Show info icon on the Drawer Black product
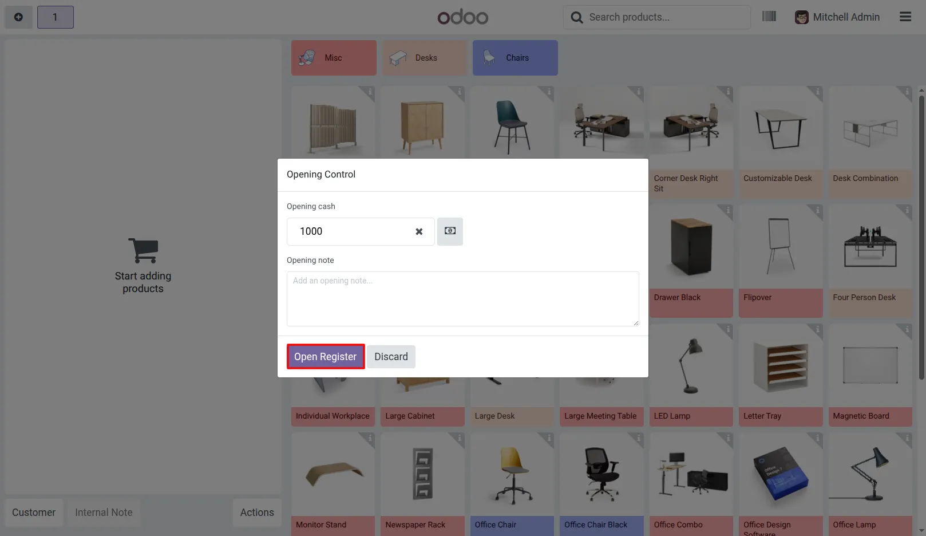The width and height of the screenshot is (926, 536). point(727,211)
